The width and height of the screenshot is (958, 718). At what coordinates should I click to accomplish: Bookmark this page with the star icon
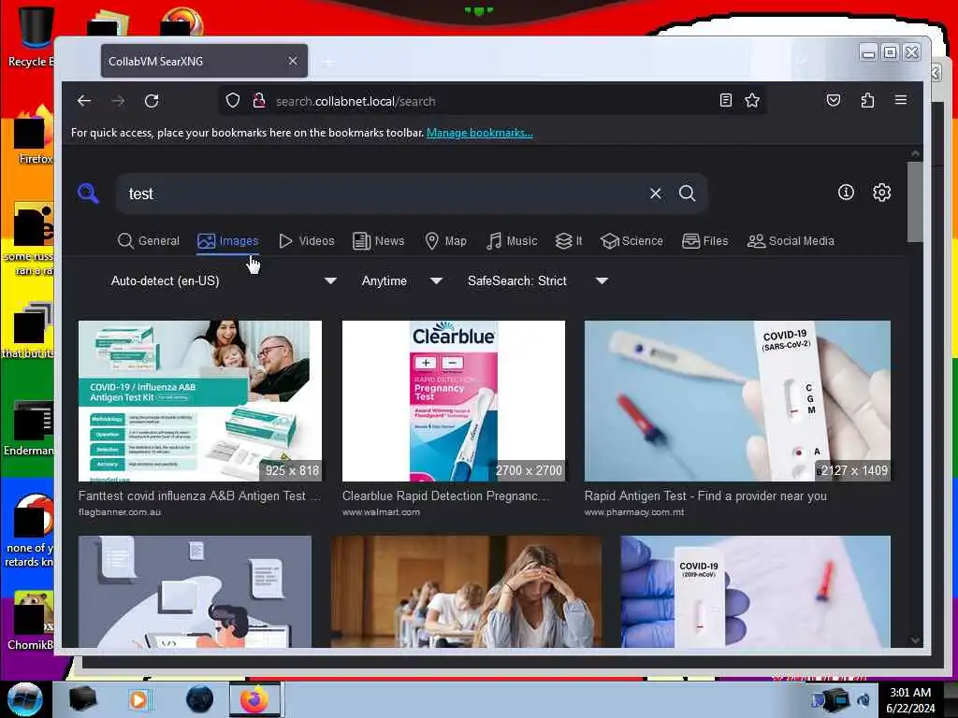[752, 101]
